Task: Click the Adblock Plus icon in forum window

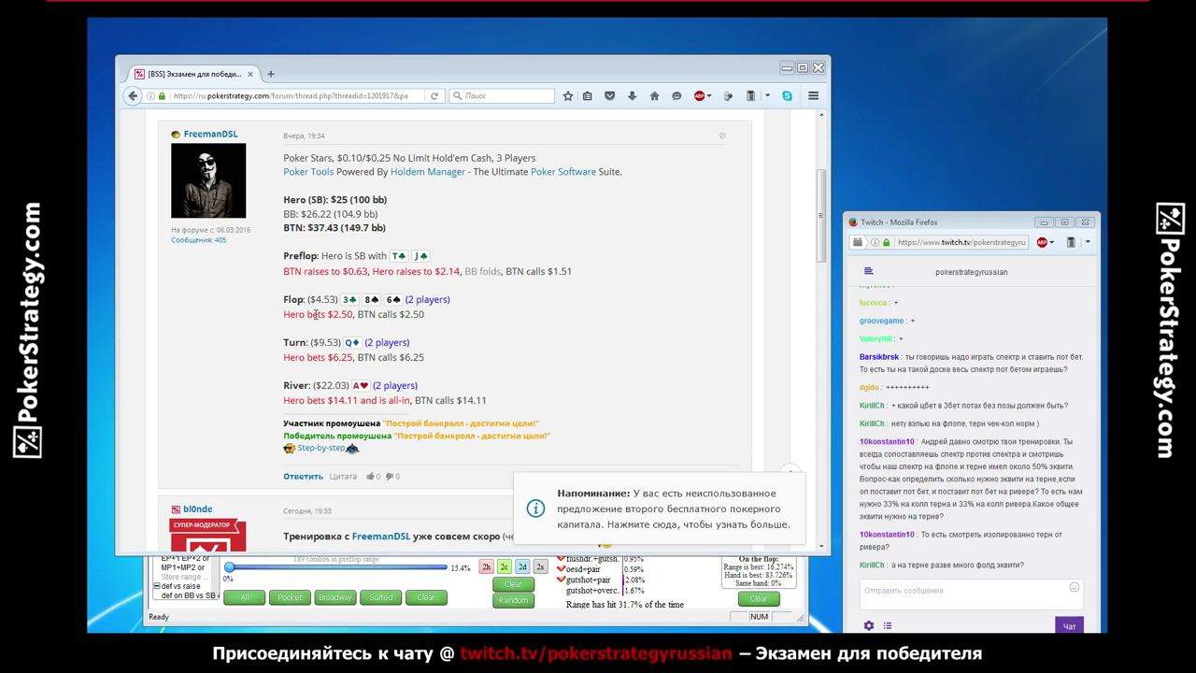Action: click(x=699, y=95)
